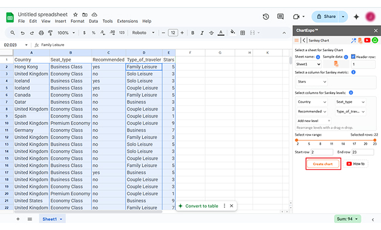Toggle italic formatting
The width and height of the screenshot is (381, 230).
coord(202,33)
